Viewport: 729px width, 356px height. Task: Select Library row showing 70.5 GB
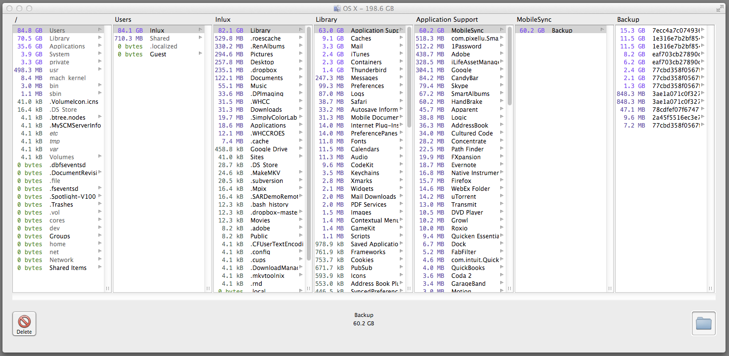click(58, 38)
